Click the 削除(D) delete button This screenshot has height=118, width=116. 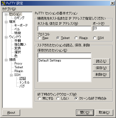click(101, 75)
